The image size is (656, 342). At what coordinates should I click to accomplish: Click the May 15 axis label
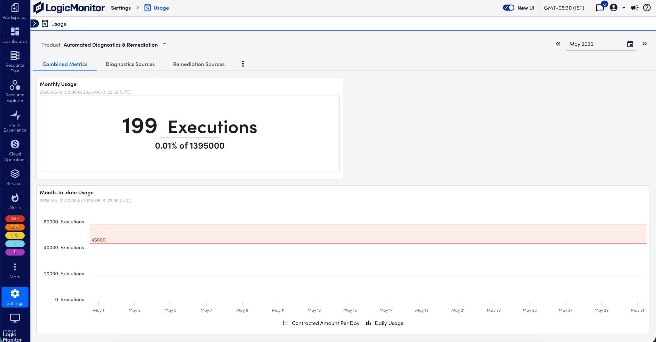pos(350,310)
